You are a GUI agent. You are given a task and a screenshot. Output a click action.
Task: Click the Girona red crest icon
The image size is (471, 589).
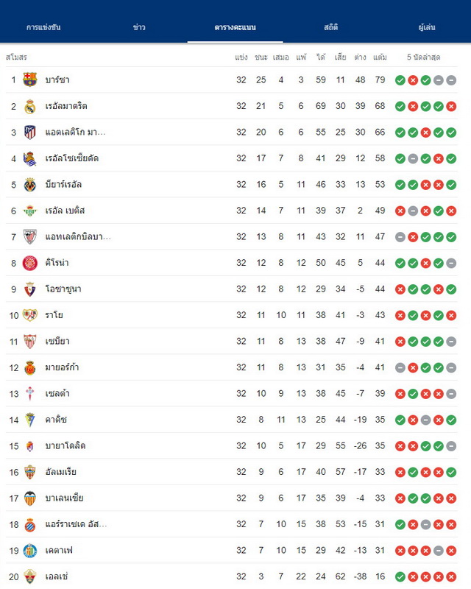29,263
